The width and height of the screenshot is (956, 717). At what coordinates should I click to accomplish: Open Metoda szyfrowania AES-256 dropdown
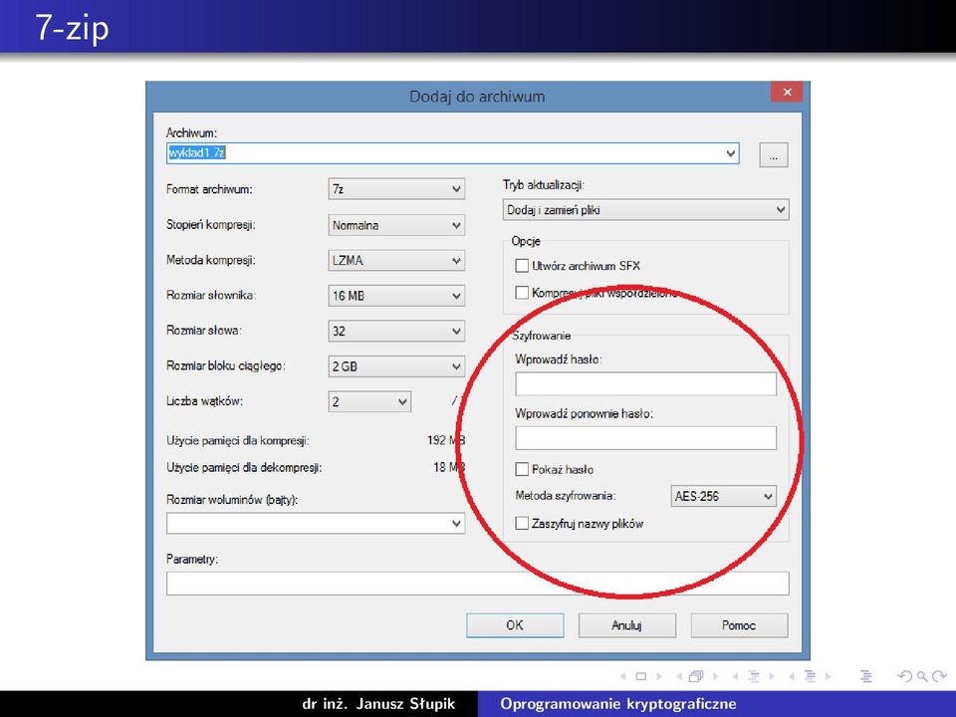(x=724, y=496)
